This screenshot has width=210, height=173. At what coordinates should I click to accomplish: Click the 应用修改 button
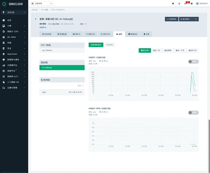[x=172, y=19]
